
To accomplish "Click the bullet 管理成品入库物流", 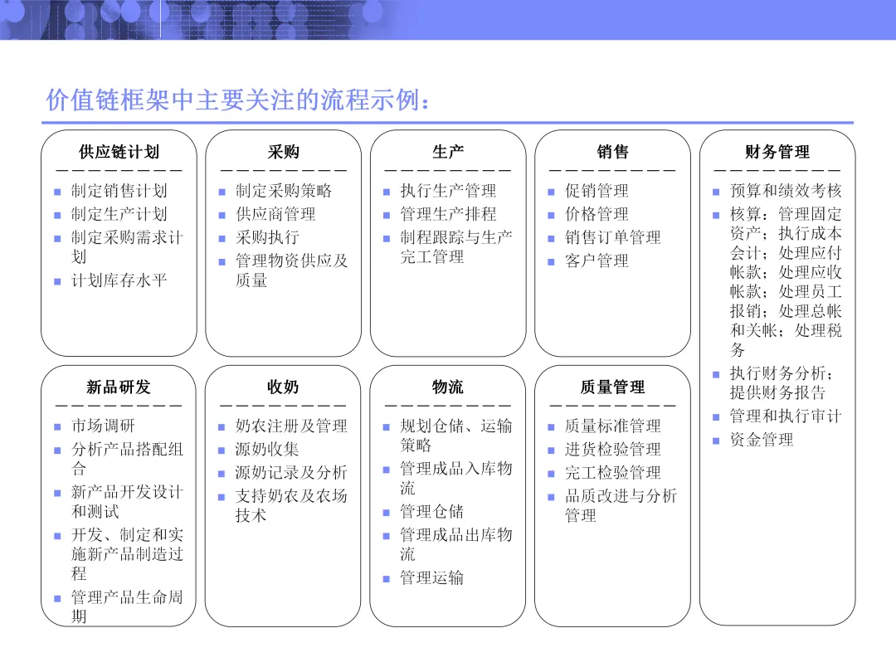I will pos(456,479).
